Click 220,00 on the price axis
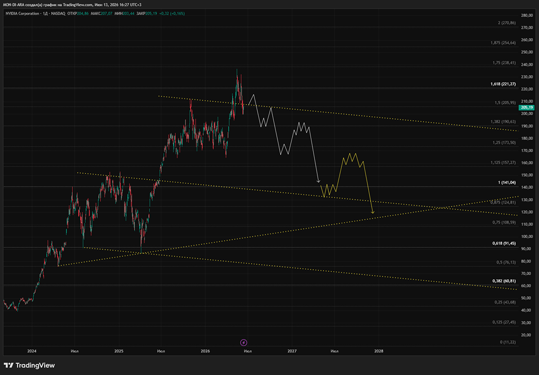The height and width of the screenshot is (375, 539). (x=527, y=89)
